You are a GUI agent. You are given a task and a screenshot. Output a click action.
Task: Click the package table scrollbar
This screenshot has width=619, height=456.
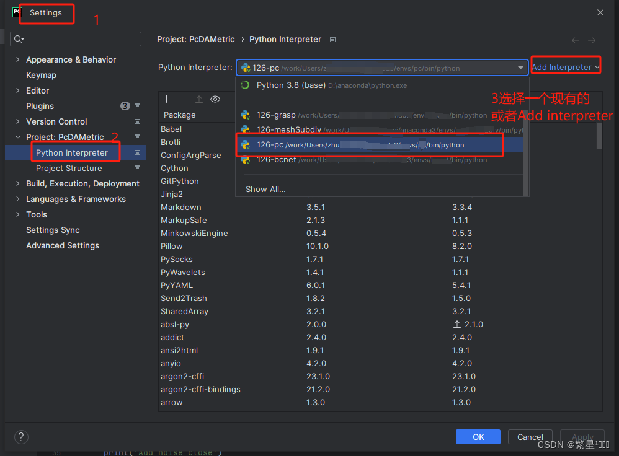pyautogui.click(x=599, y=136)
